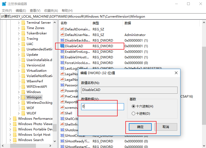Image resolution: width=206 pixels, height=148 pixels.
Task: Close the Edit DWORD dialog with X
Action: pos(176,73)
